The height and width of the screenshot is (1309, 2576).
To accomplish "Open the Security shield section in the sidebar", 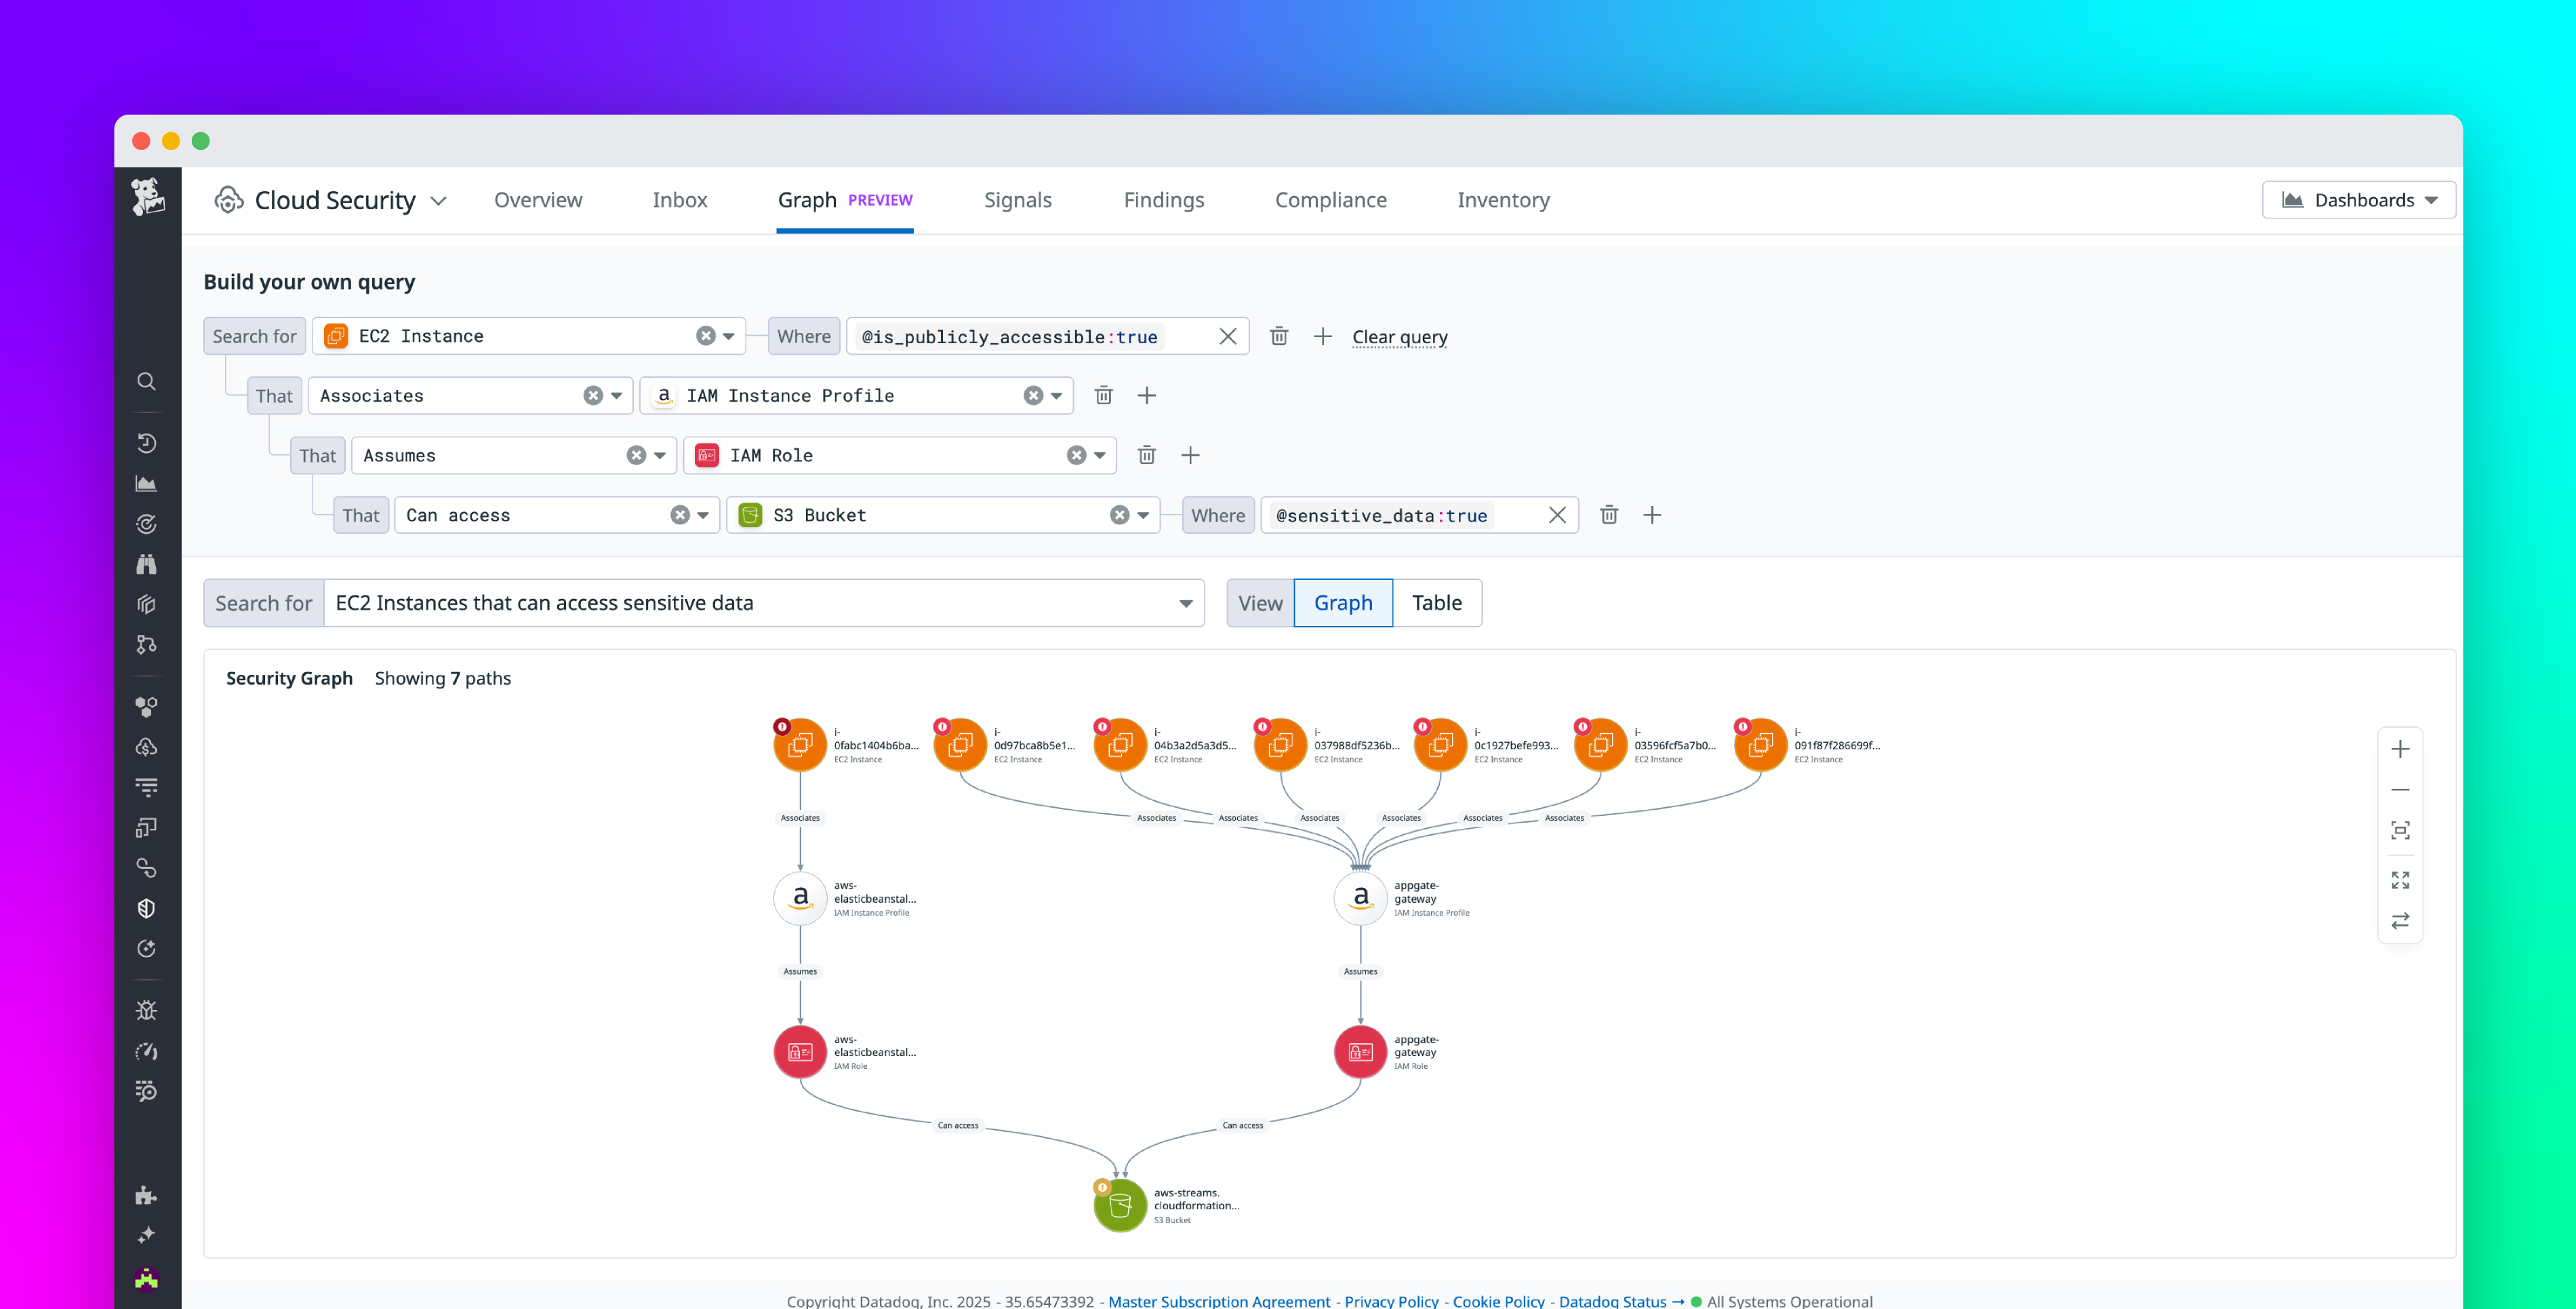I will pyautogui.click(x=146, y=907).
